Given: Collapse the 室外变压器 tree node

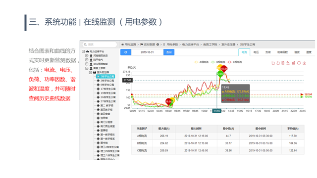Looking at the screenshot, I should [90, 72].
